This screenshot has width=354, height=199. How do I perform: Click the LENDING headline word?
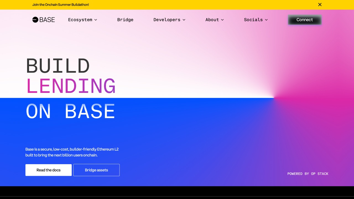point(71,86)
